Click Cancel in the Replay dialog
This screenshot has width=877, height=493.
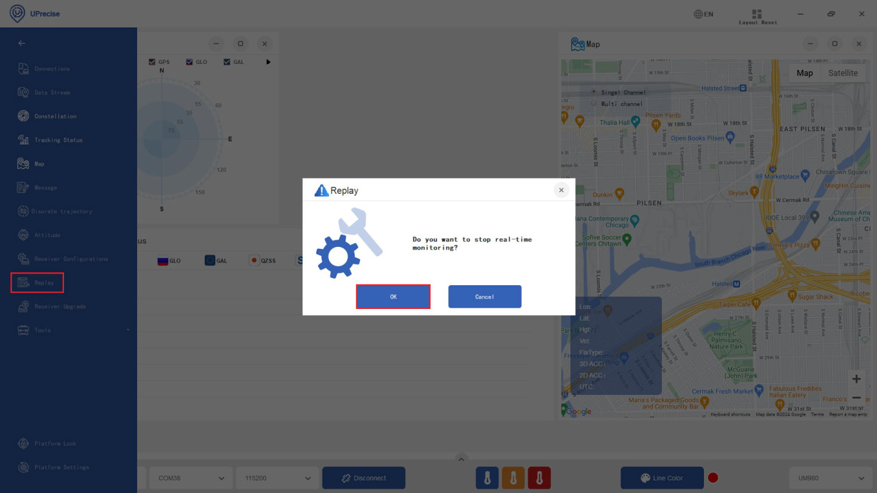coord(485,297)
